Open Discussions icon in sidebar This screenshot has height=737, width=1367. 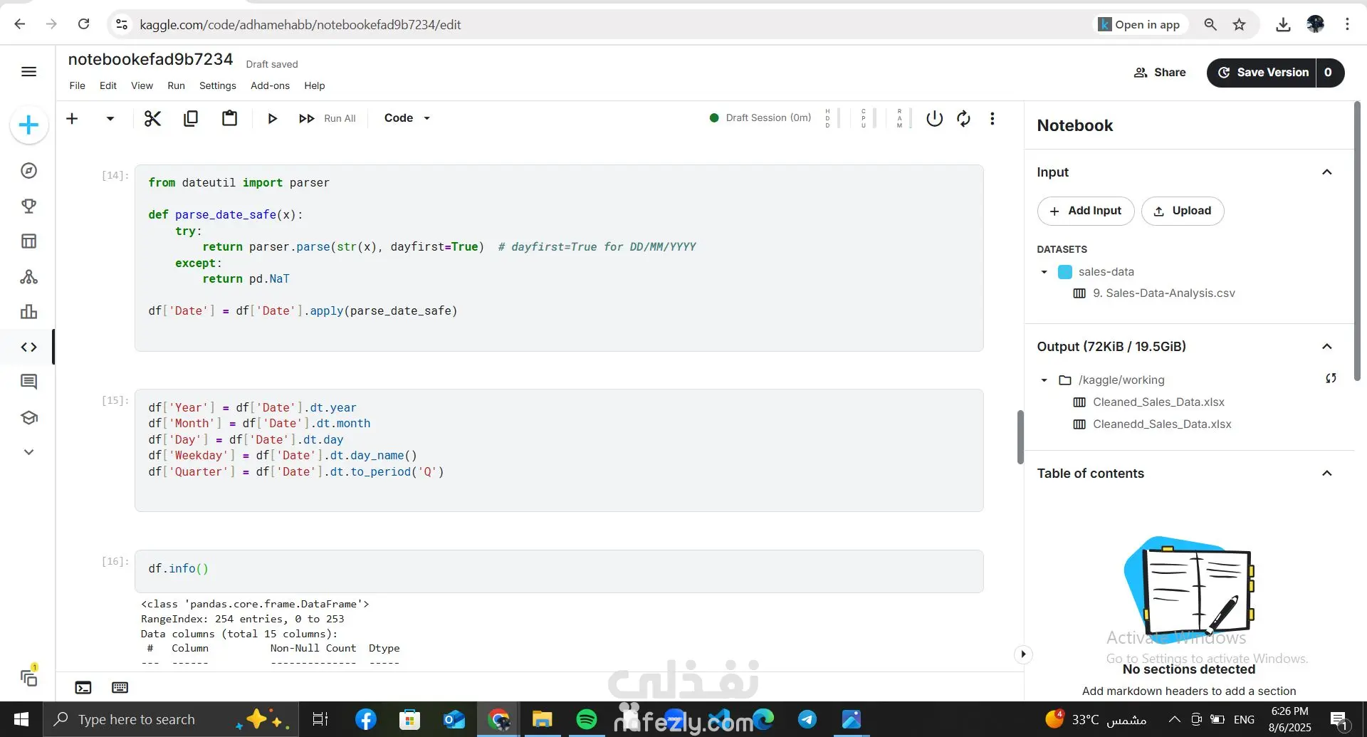28,382
